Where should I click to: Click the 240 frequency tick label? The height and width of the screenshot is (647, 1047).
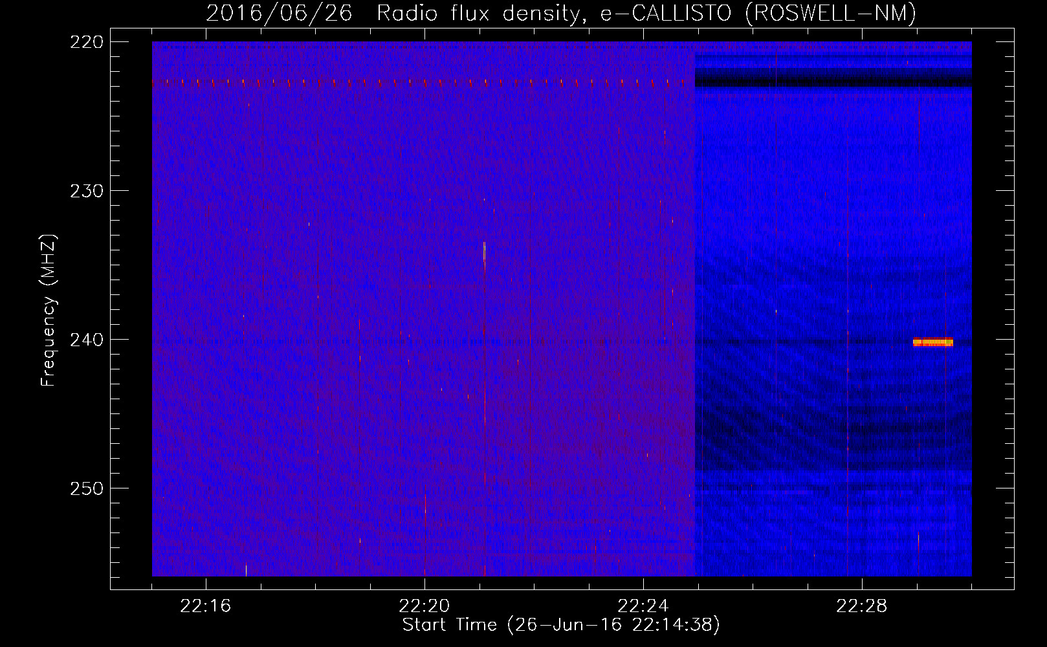pos(87,340)
